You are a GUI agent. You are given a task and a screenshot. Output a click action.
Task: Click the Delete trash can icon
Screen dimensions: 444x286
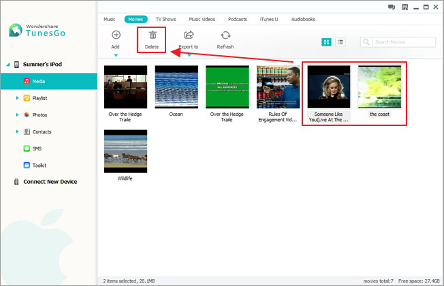pos(153,35)
